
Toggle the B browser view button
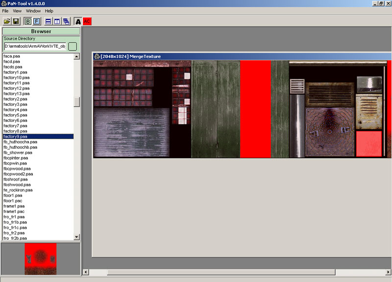coord(28,21)
